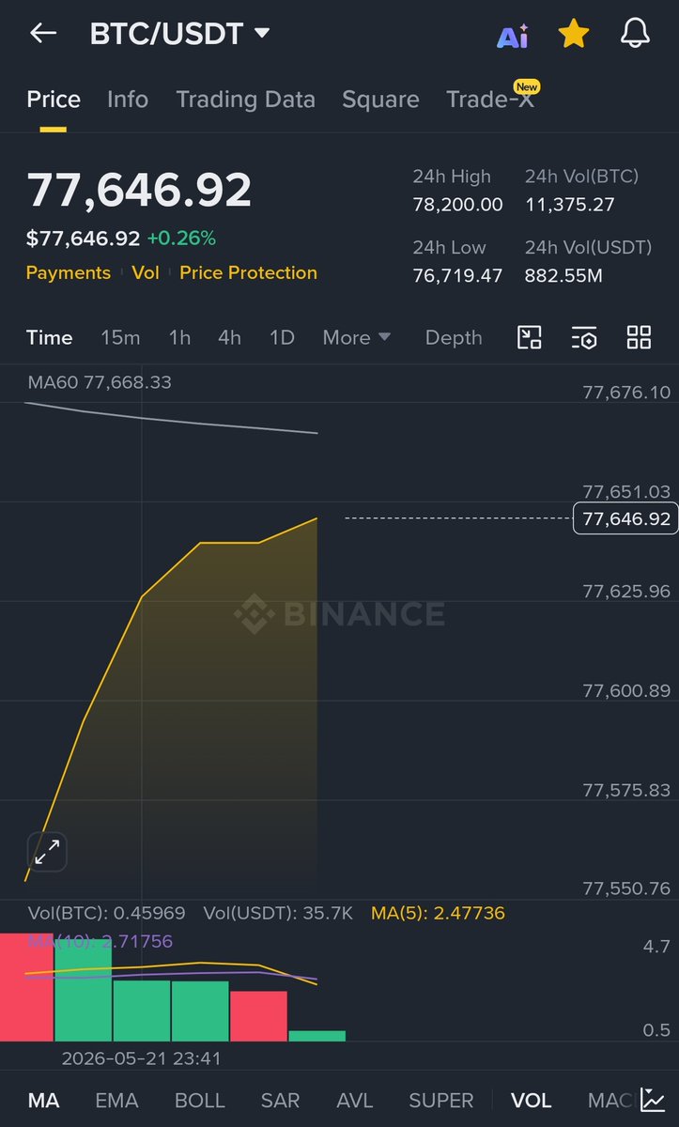Tap the MA(5) volume label
Screen dimensions: 679x1127
point(438,913)
